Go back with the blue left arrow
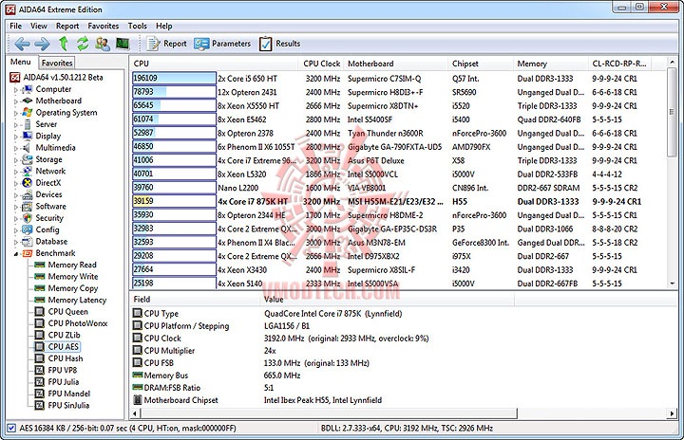This screenshot has height=440, width=684. (22, 44)
